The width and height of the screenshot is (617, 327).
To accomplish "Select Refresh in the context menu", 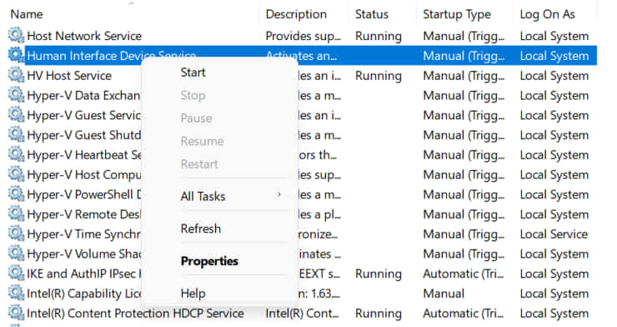I will (201, 229).
